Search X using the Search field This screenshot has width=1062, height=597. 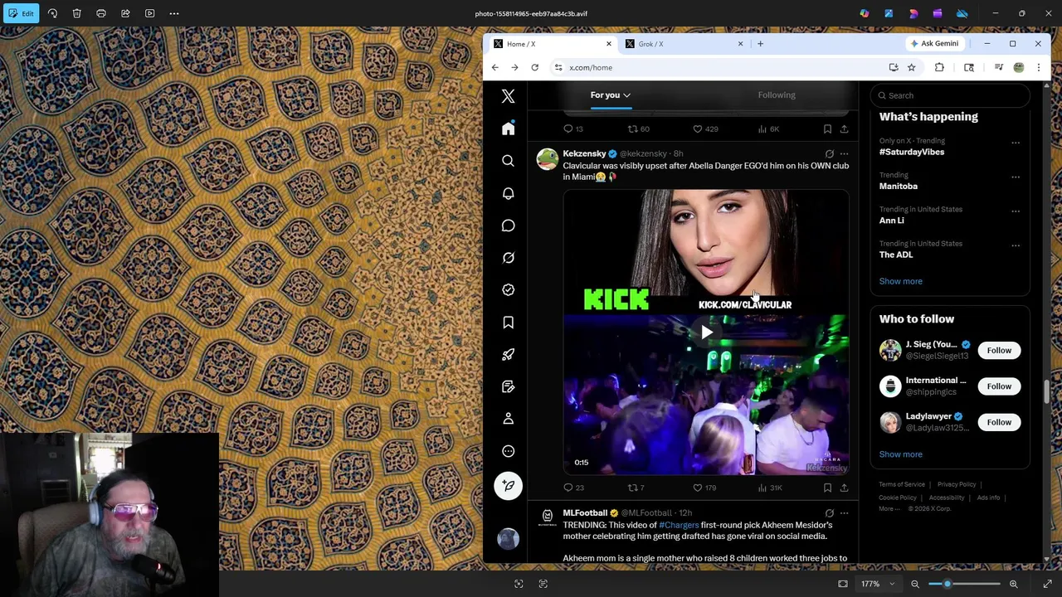point(950,95)
